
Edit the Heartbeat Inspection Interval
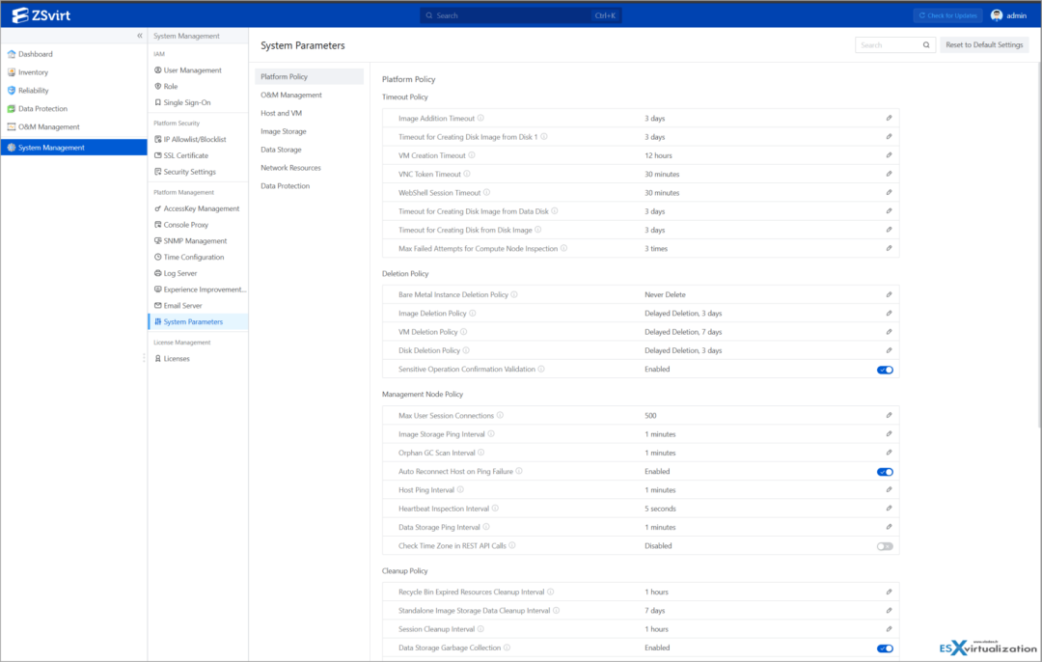coord(889,509)
